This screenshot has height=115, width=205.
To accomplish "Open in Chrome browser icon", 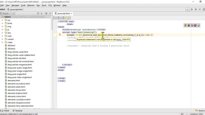I will tap(185, 26).
